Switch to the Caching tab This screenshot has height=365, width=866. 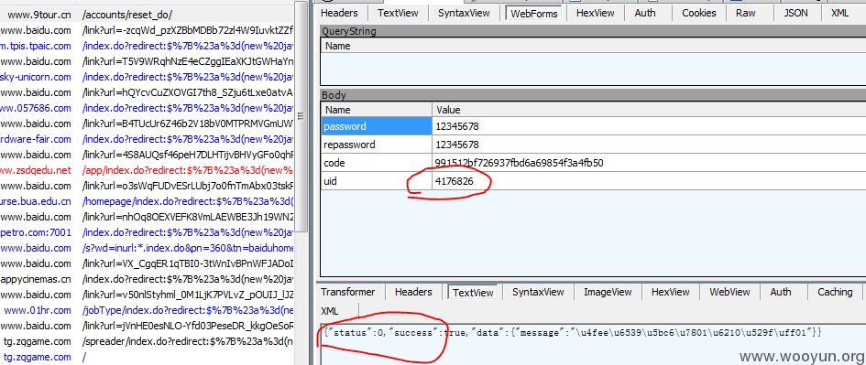(x=835, y=292)
